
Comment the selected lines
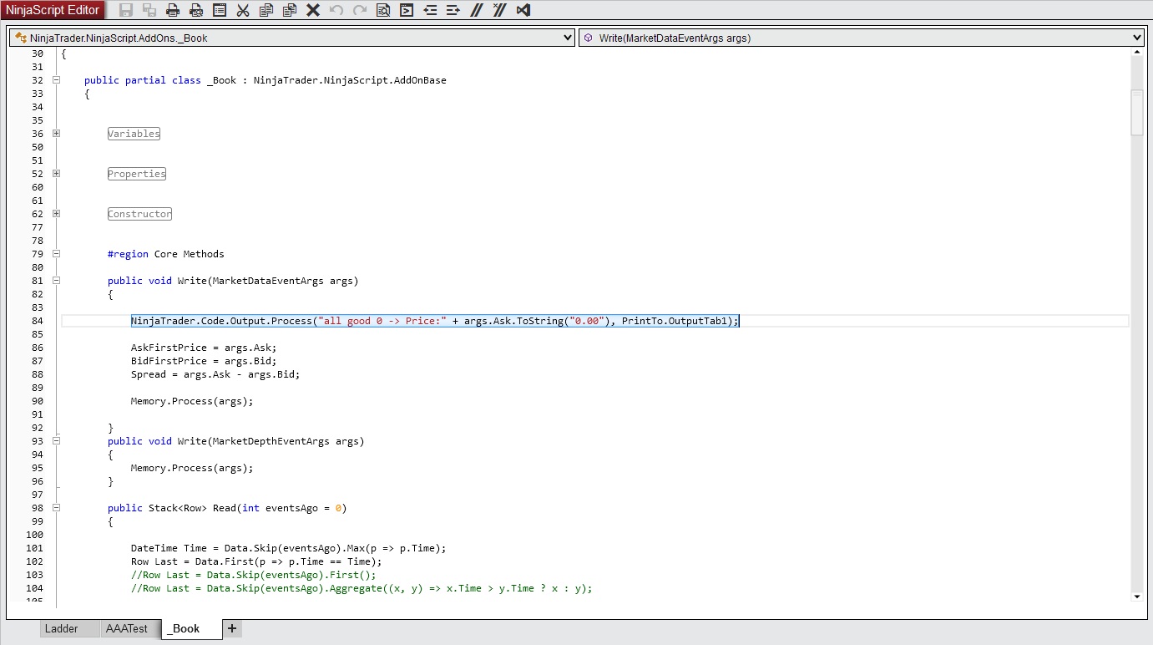click(477, 10)
